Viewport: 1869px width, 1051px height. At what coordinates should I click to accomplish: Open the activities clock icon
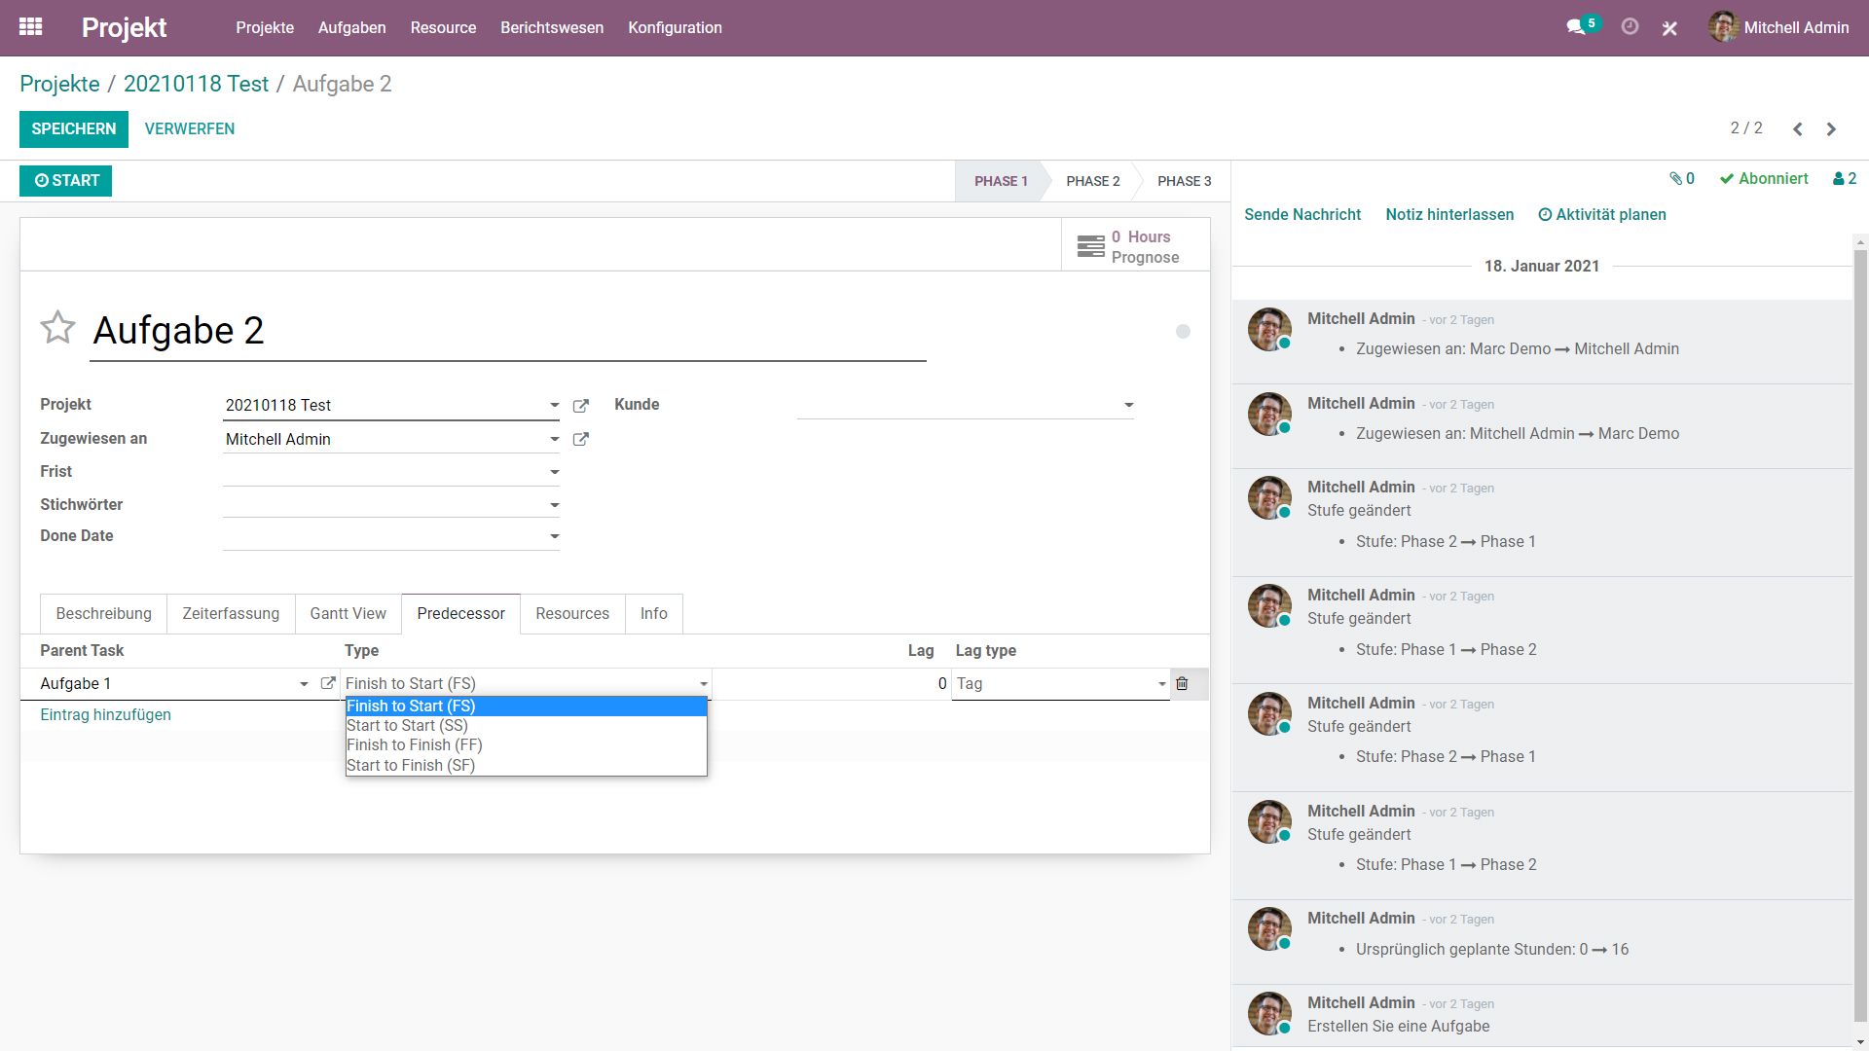[x=1630, y=27]
